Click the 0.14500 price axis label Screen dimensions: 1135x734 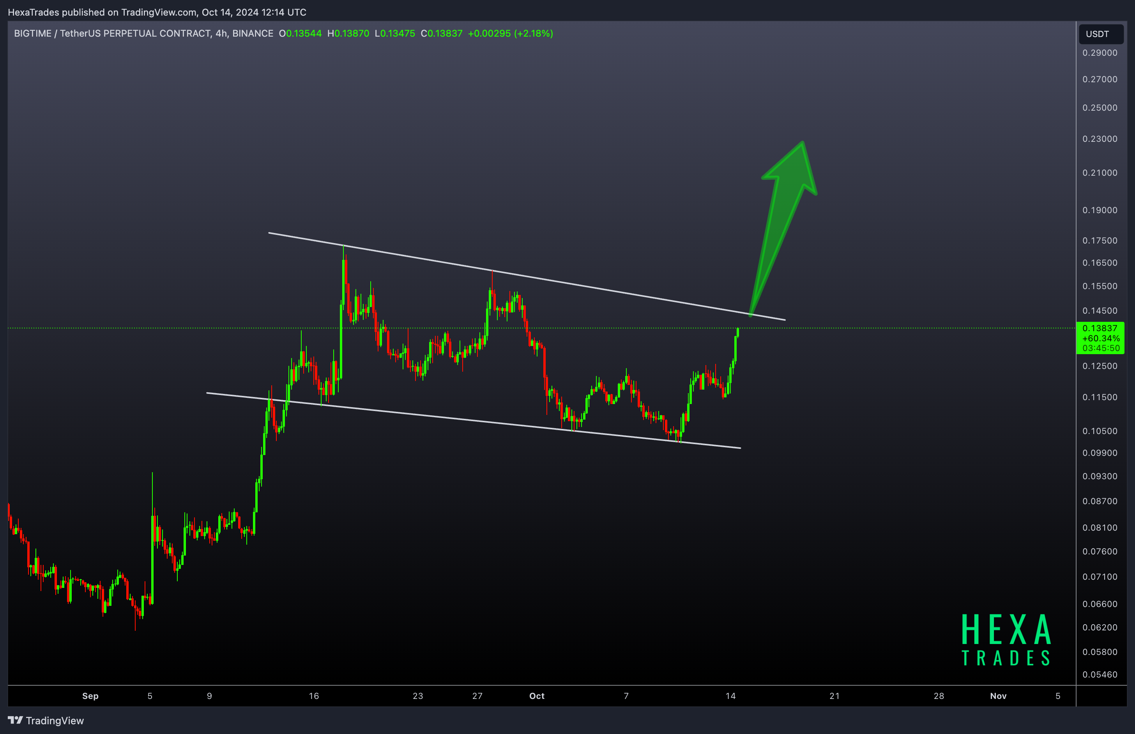coord(1100,311)
